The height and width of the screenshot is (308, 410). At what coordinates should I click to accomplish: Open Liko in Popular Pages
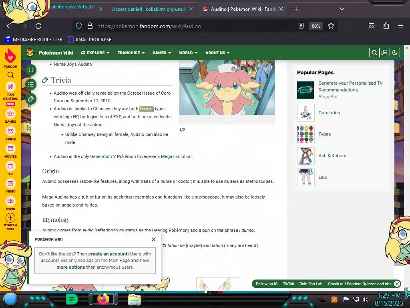coord(322,177)
